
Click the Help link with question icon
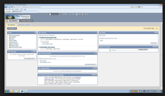tap(78, 14)
